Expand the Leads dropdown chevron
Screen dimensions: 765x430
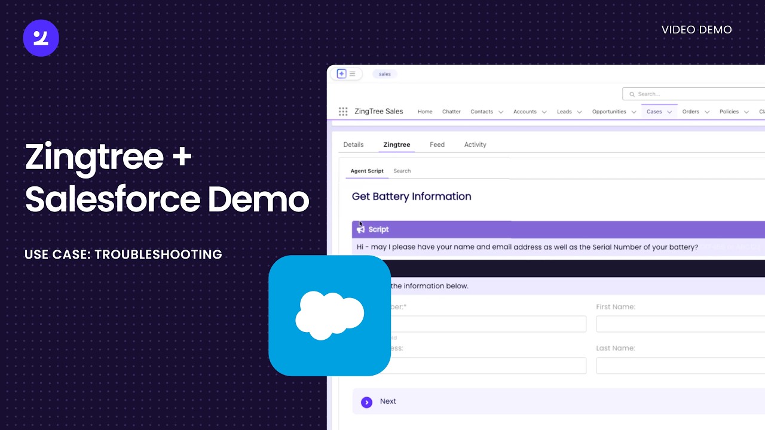580,112
